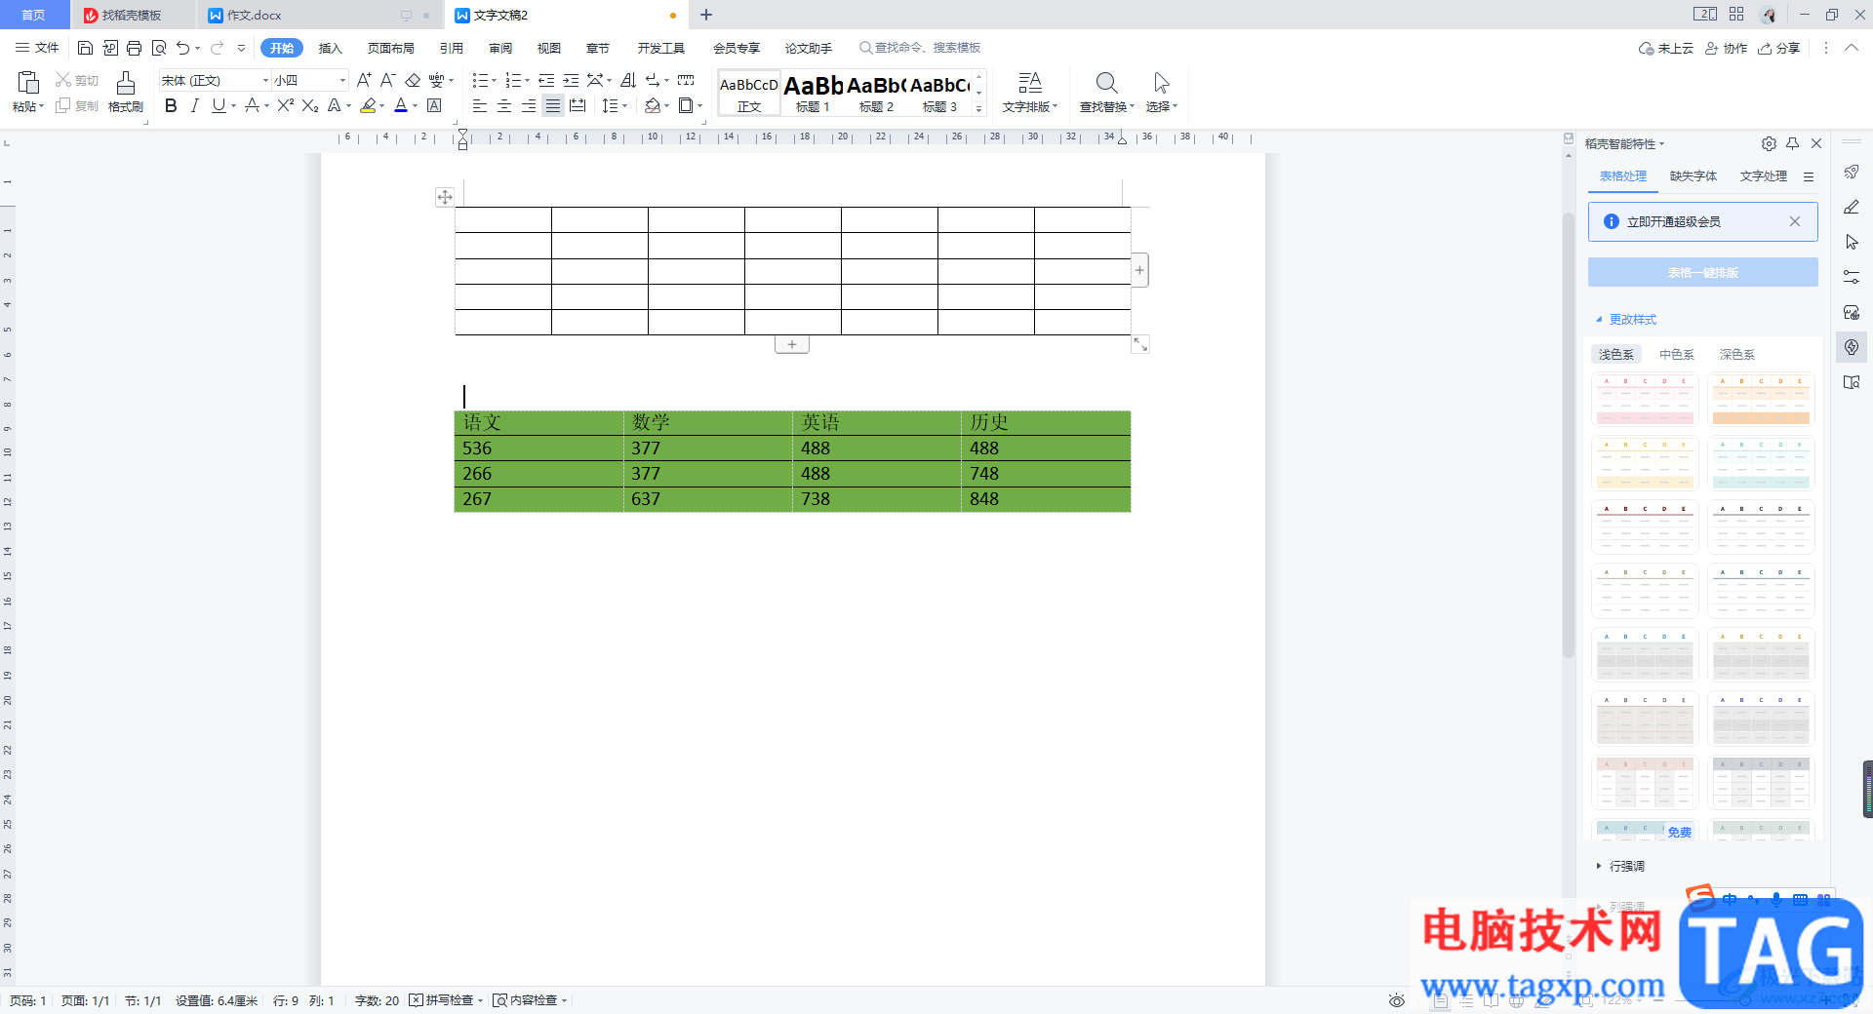Switch to 缺失字体 panel tab
1873x1014 pixels.
pos(1693,176)
